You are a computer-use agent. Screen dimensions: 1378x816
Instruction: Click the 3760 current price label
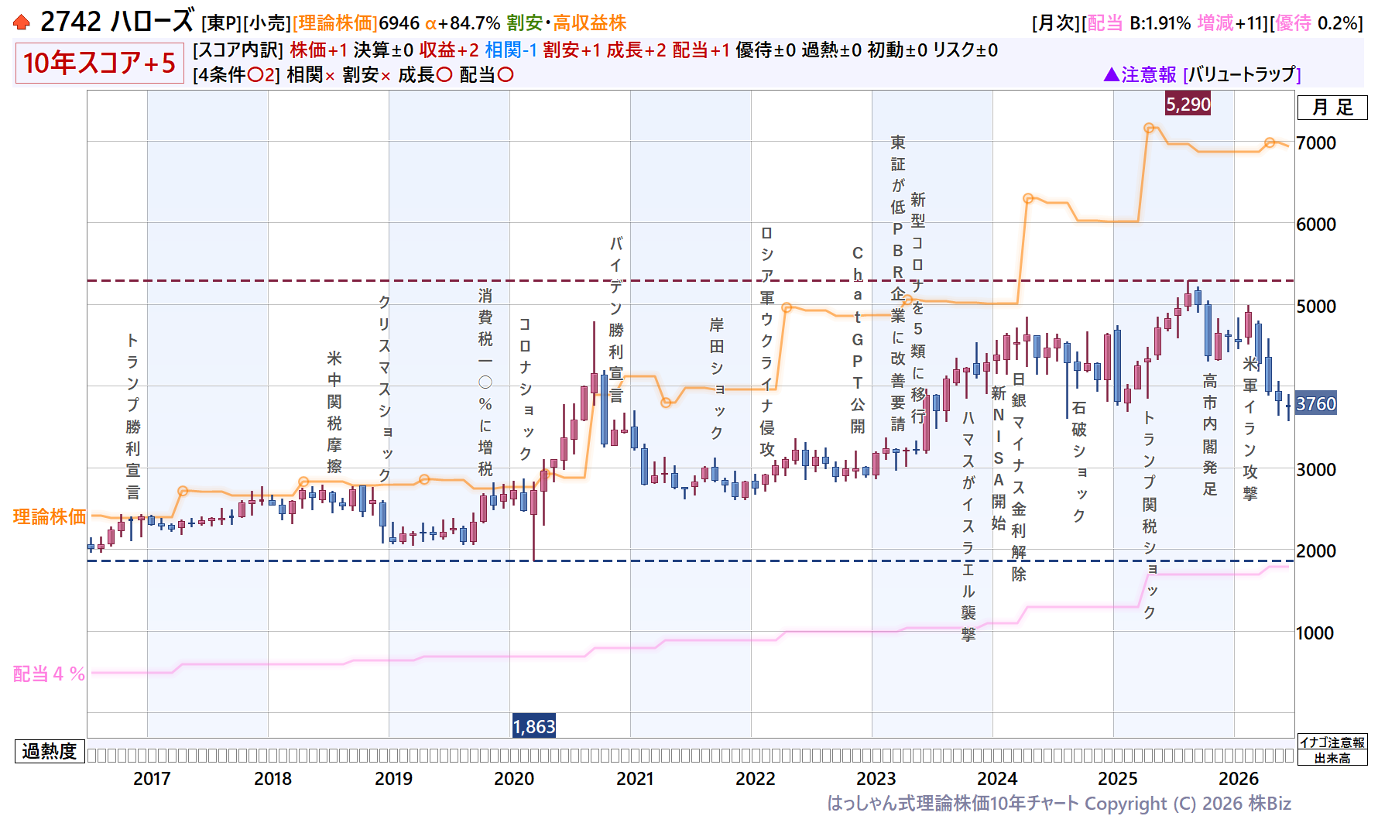[1316, 404]
